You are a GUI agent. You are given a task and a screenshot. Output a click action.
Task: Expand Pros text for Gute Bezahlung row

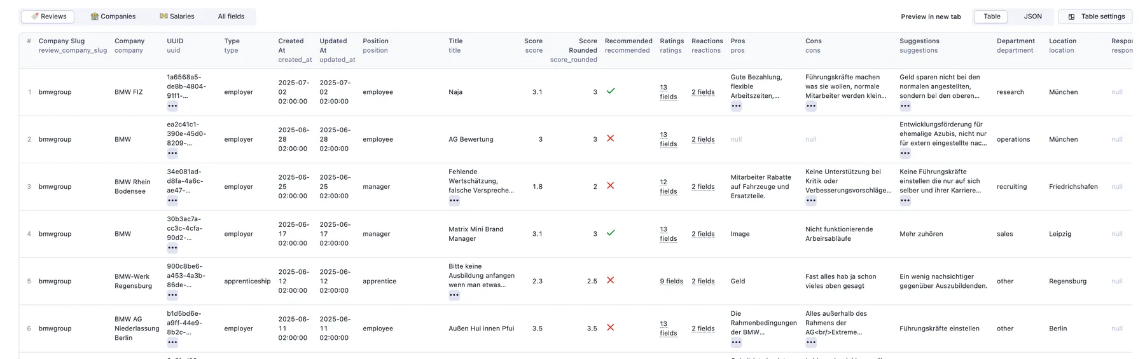point(737,106)
